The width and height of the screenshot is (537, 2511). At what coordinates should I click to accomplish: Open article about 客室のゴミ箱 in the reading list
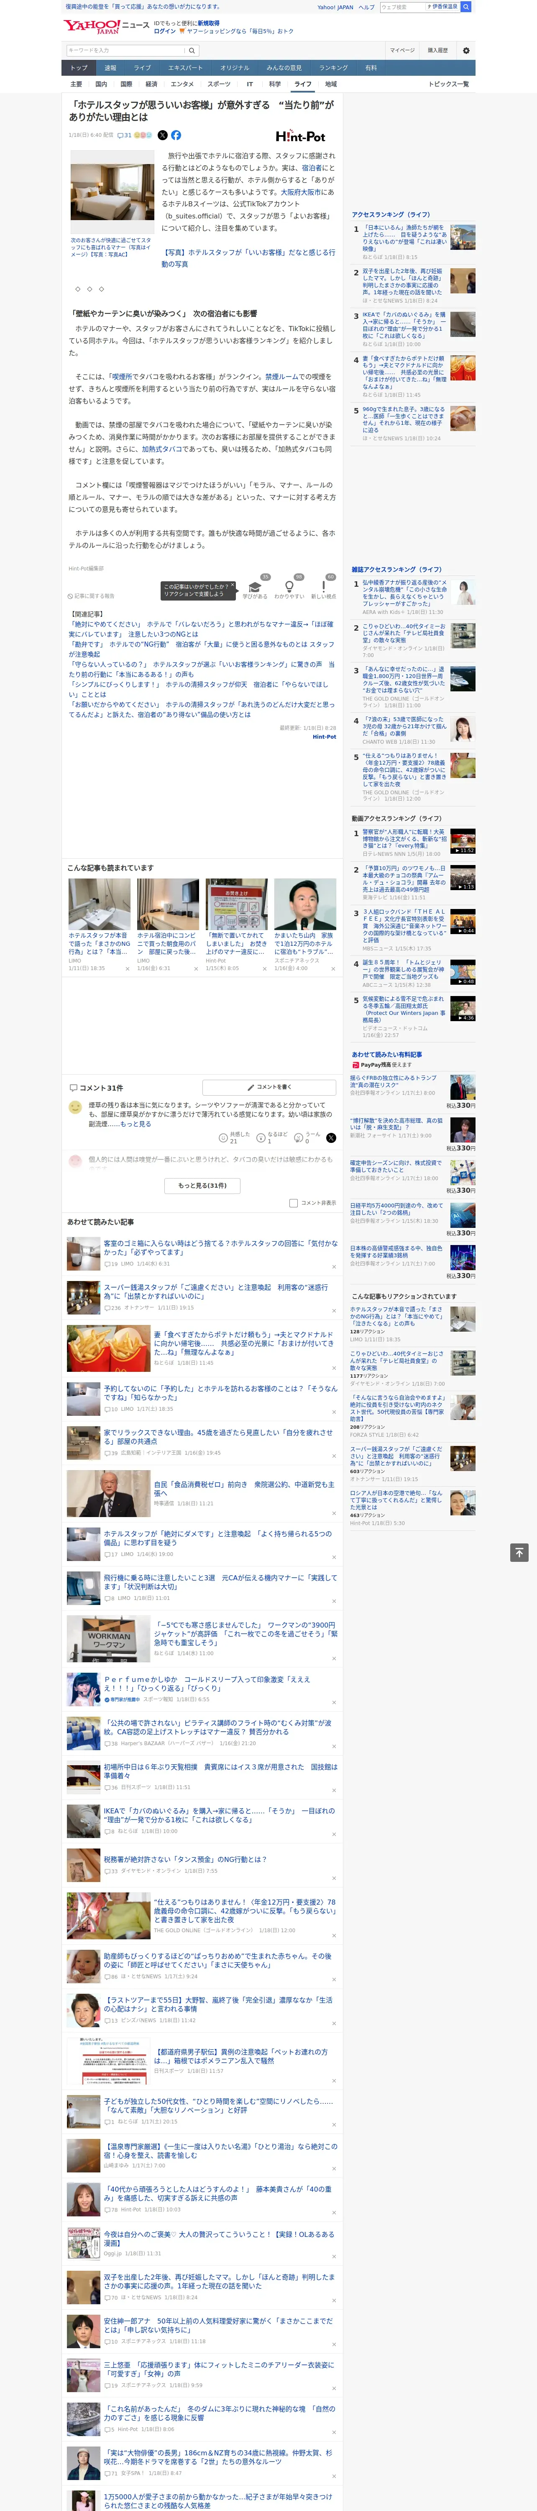click(220, 1248)
